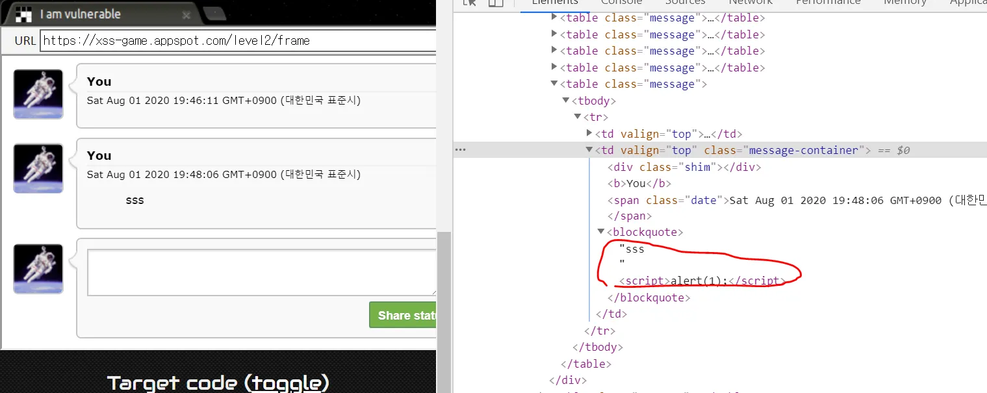Open a new tab next to "I am vulnerable"
Image resolution: width=987 pixels, height=393 pixels.
click(214, 14)
